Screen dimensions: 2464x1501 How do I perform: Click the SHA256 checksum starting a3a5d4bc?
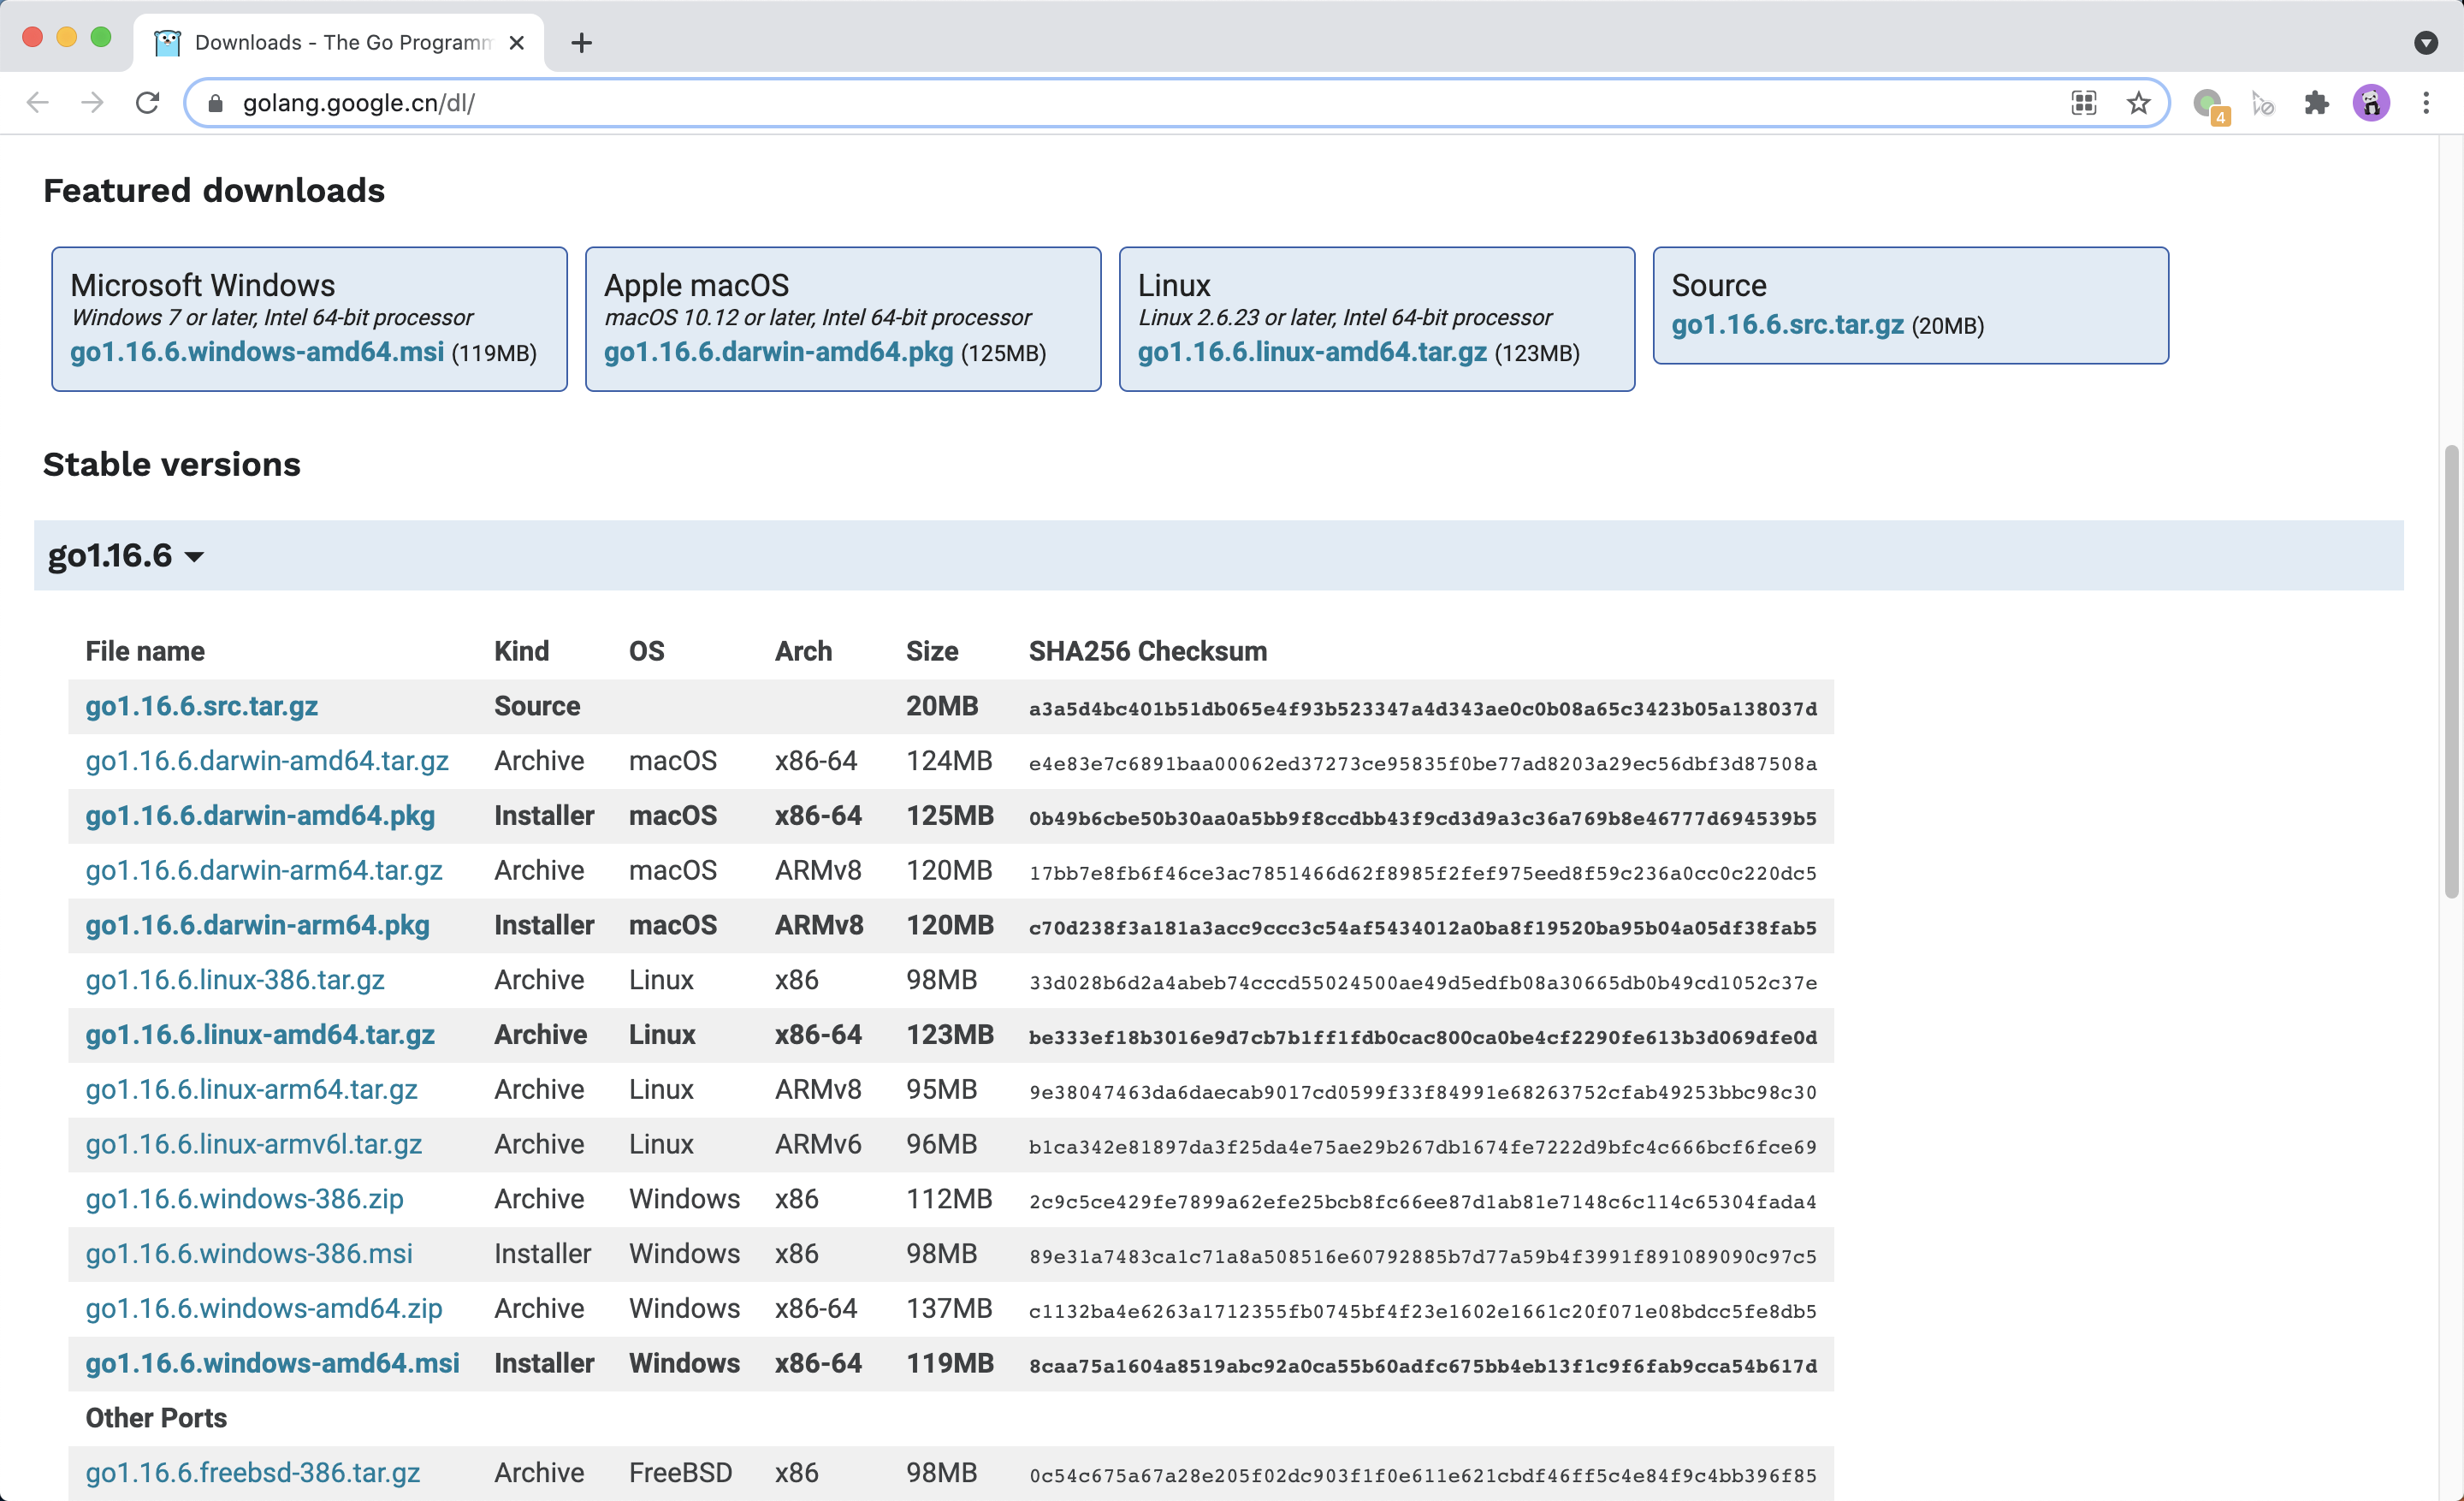1423,709
